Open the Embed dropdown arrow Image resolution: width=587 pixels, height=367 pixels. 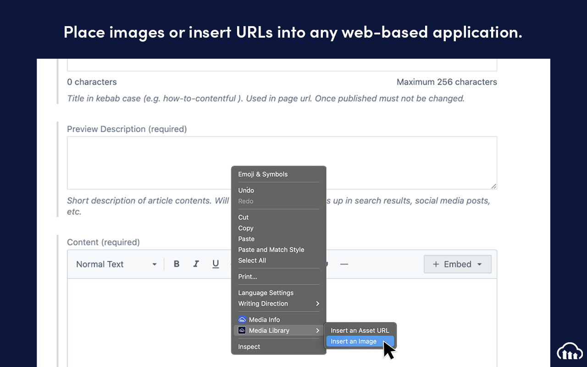click(480, 264)
